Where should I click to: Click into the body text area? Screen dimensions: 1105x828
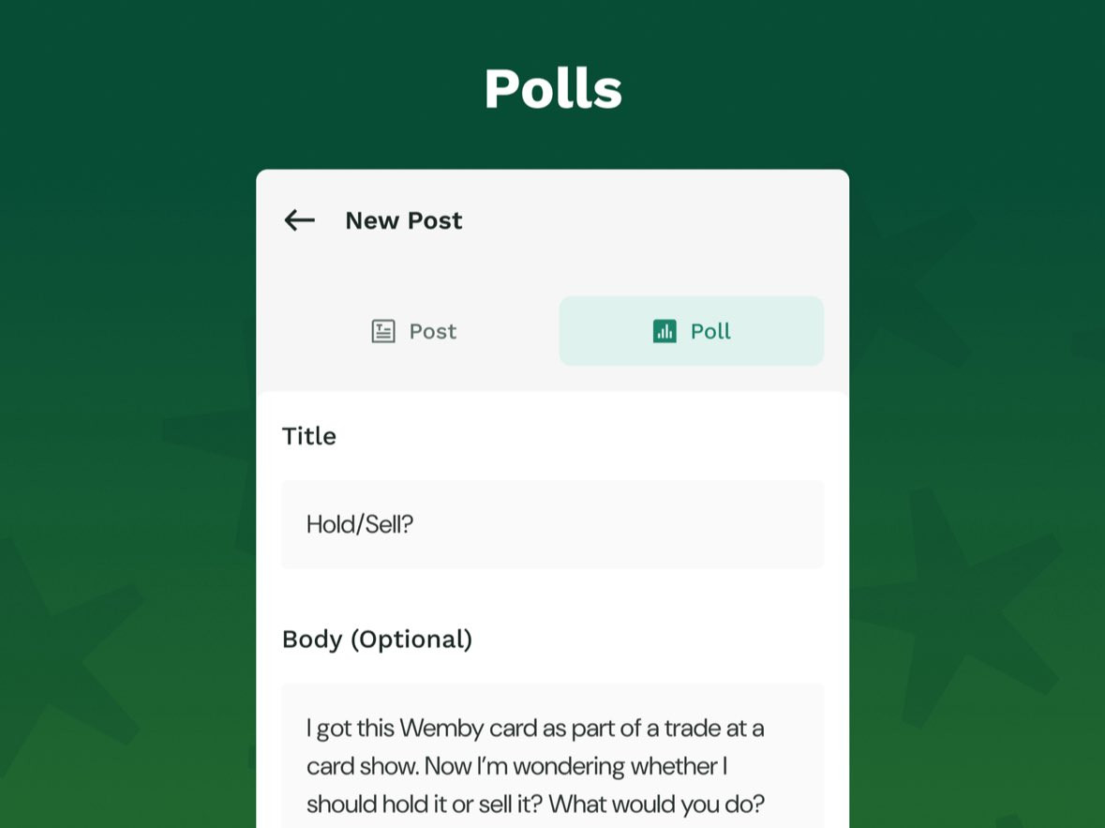coord(553,764)
